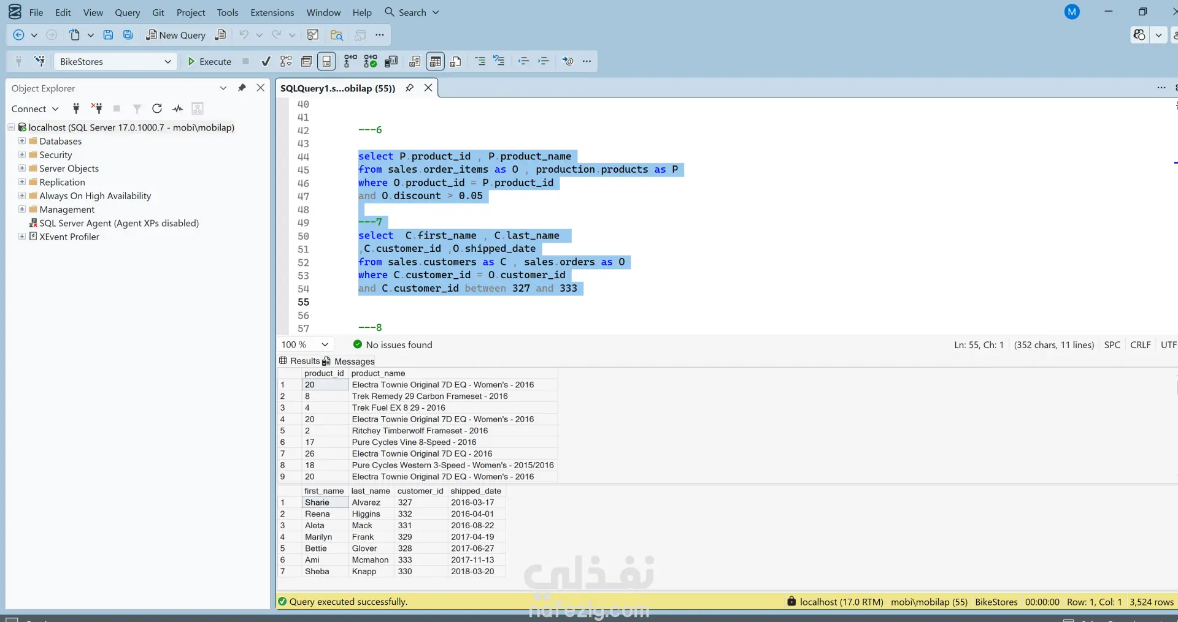Image resolution: width=1178 pixels, height=622 pixels.
Task: Click the user account M avatar
Action: (1072, 12)
